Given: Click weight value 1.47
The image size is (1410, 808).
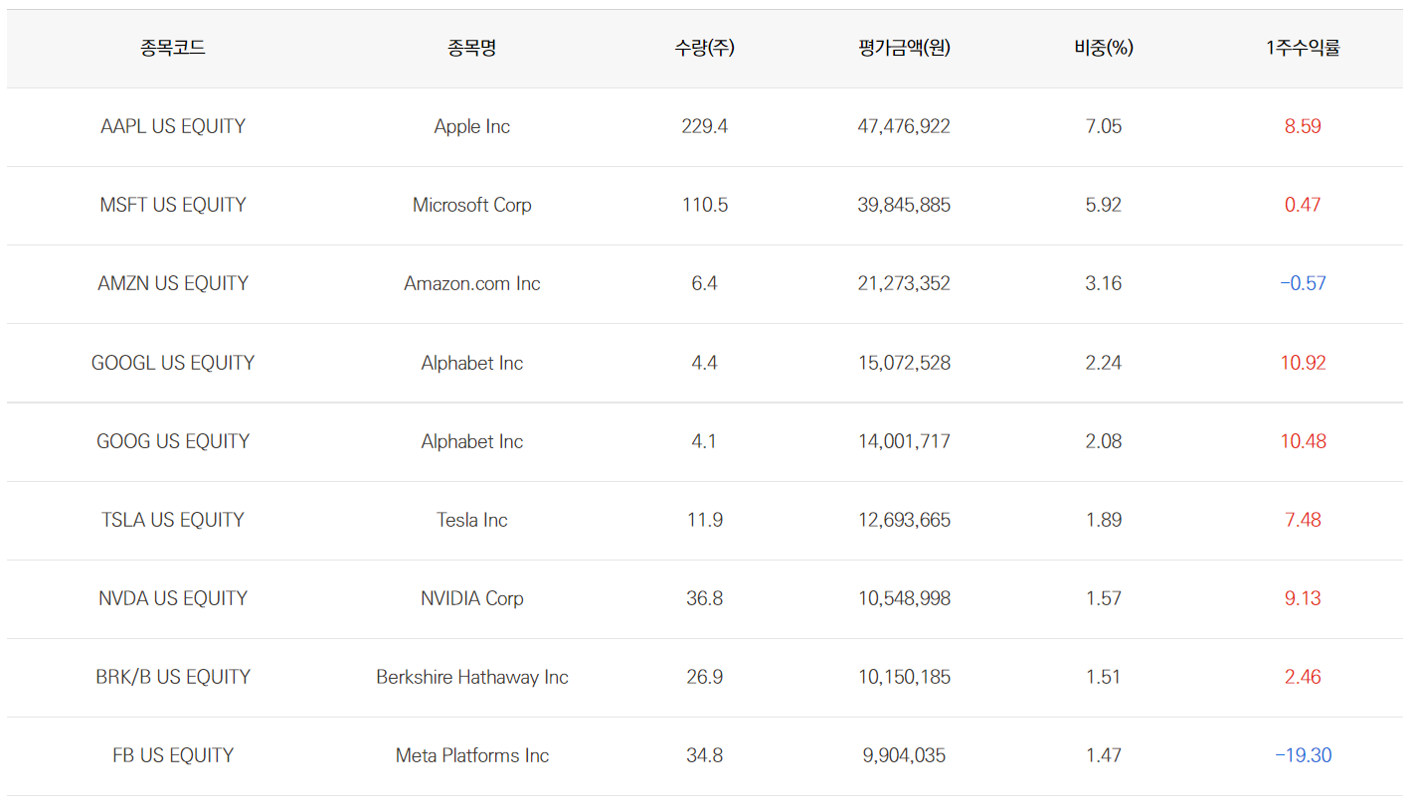Looking at the screenshot, I should coord(1104,755).
